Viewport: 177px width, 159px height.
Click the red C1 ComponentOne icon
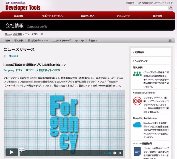click(137, 101)
